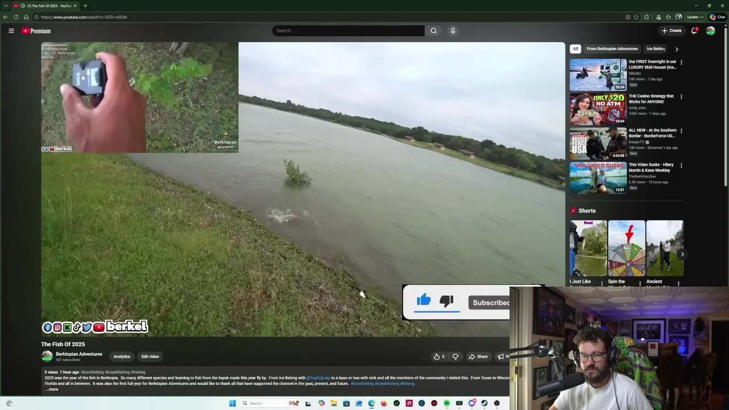Reload the browser page
The width and height of the screenshot is (729, 410).
tap(16, 17)
